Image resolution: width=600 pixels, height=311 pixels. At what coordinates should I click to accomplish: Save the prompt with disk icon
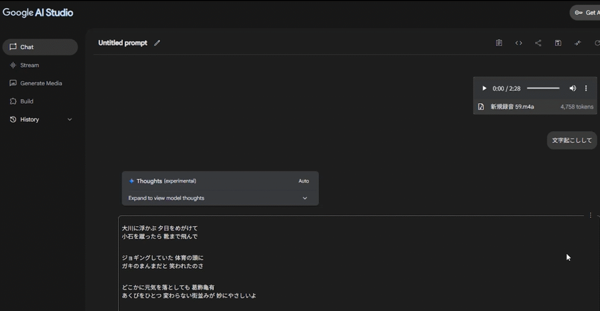(558, 43)
